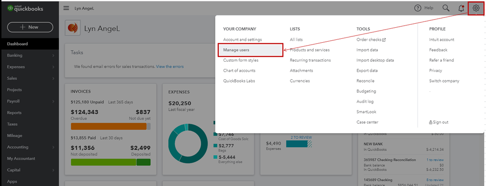Open My Accountant in the sidebar
This screenshot has height=186, width=486.
[21, 158]
